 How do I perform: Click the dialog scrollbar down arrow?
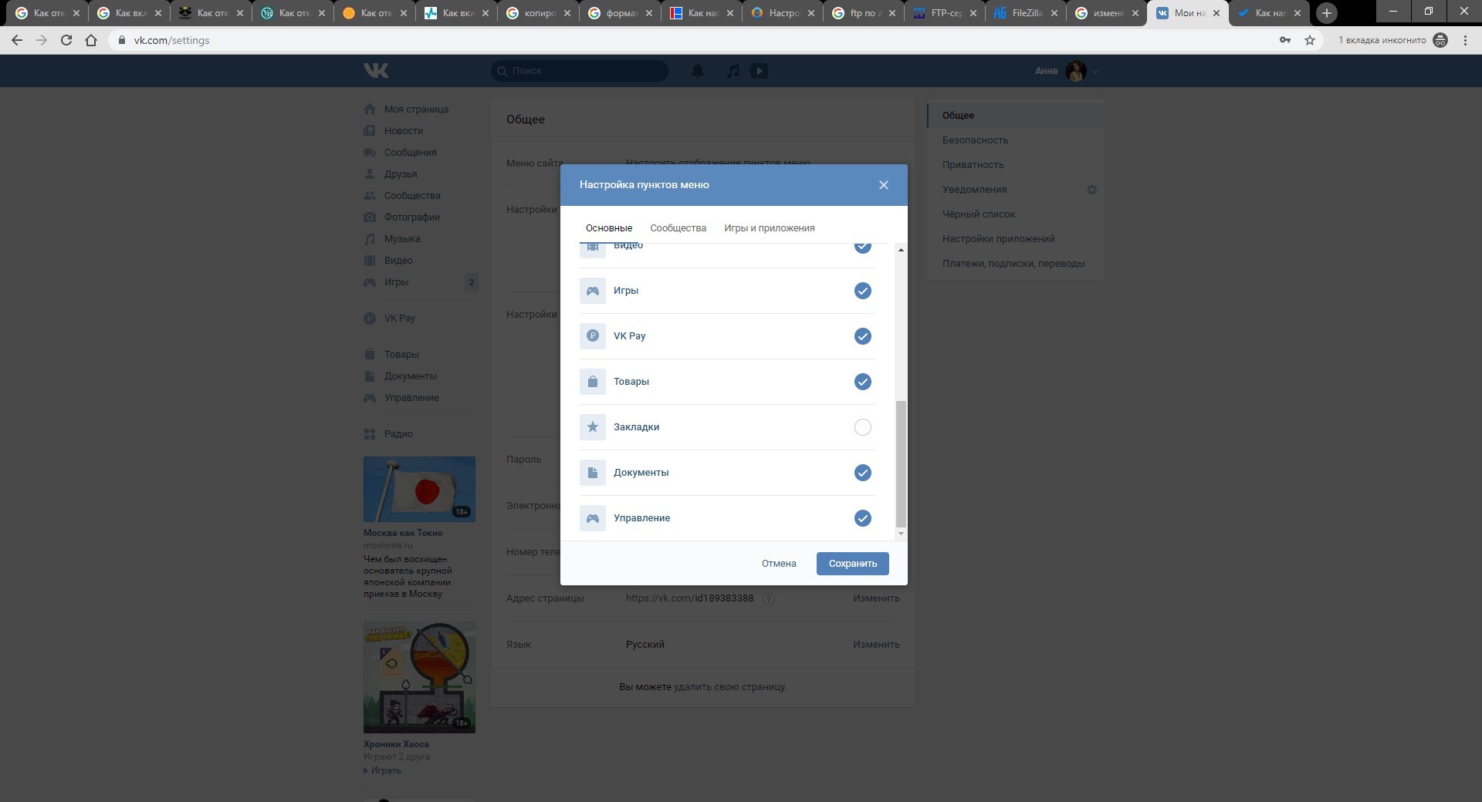point(901,534)
